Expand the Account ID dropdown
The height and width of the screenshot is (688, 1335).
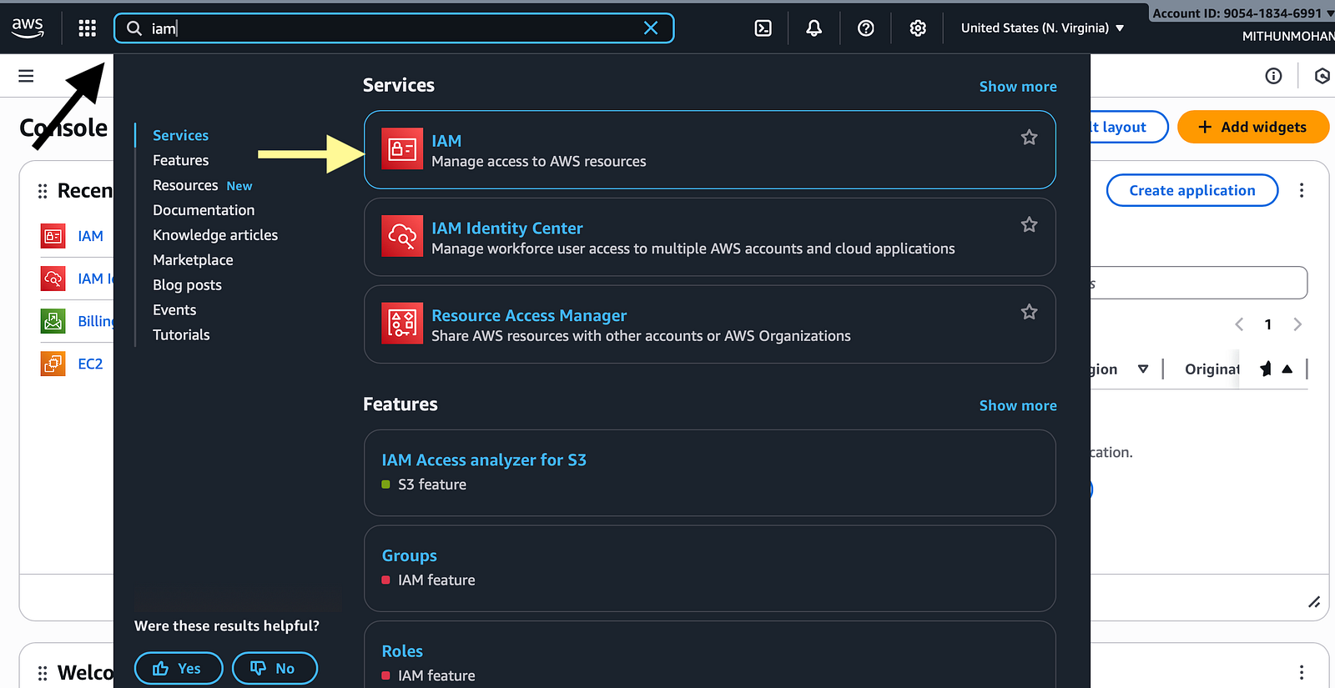click(1243, 13)
